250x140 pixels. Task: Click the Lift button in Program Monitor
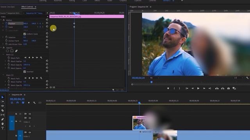217,88
